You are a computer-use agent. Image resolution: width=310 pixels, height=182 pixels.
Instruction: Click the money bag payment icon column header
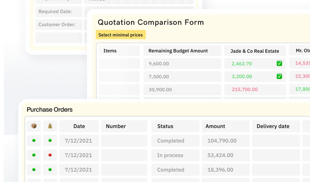(50, 126)
